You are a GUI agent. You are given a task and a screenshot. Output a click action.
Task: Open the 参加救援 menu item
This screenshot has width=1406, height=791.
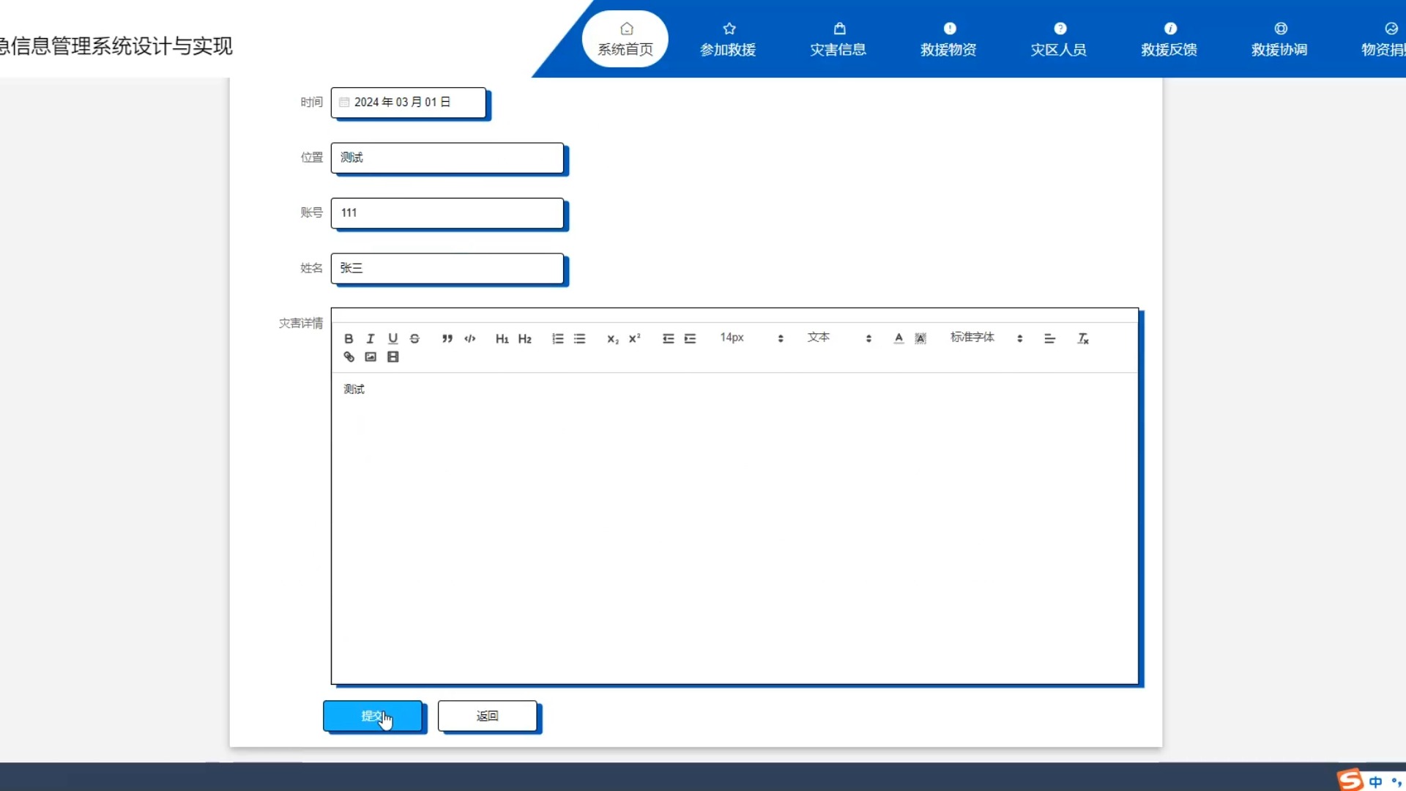(728, 39)
